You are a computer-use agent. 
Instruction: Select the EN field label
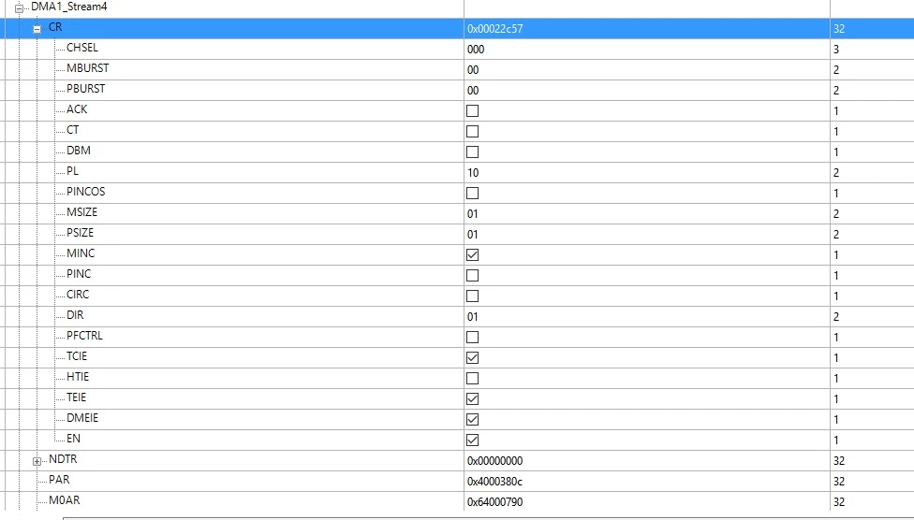(73, 439)
